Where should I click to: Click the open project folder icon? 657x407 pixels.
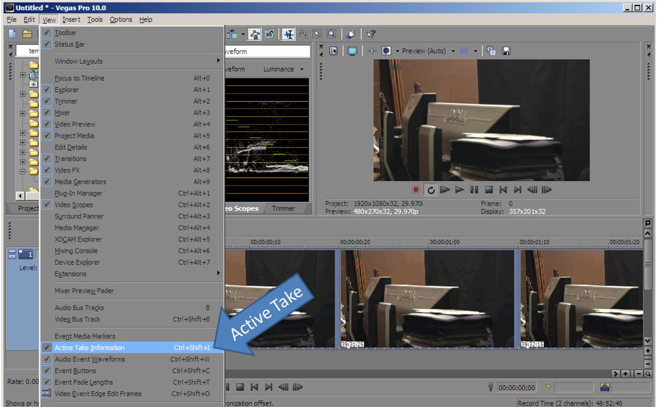click(x=27, y=35)
